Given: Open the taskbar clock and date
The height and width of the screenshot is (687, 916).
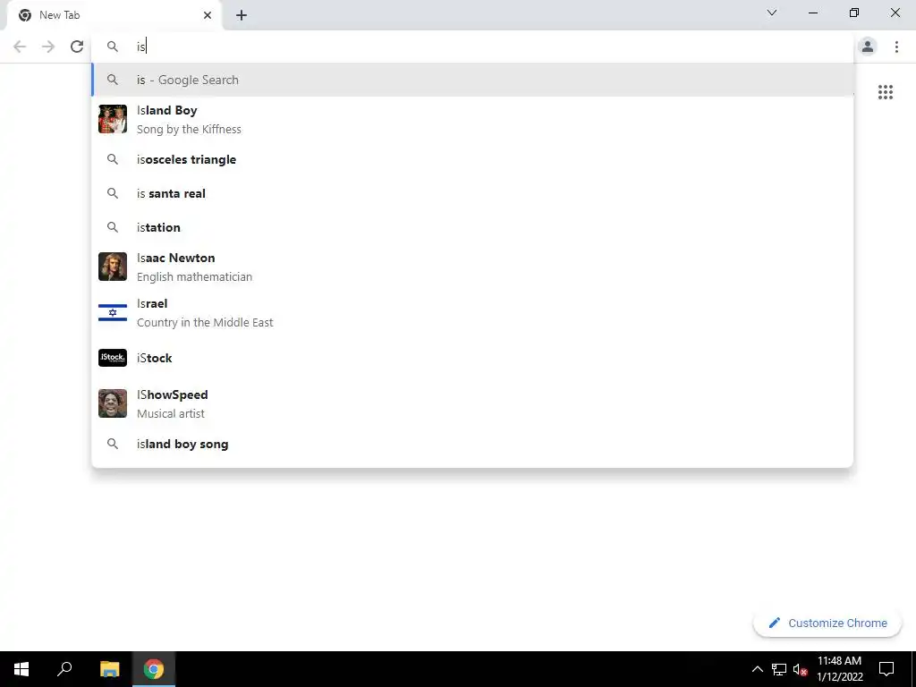Looking at the screenshot, I should click(839, 669).
